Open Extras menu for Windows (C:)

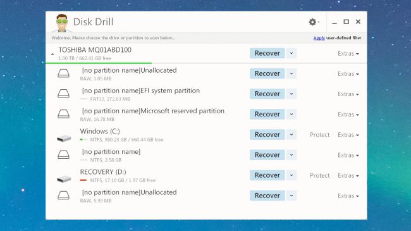coord(348,135)
